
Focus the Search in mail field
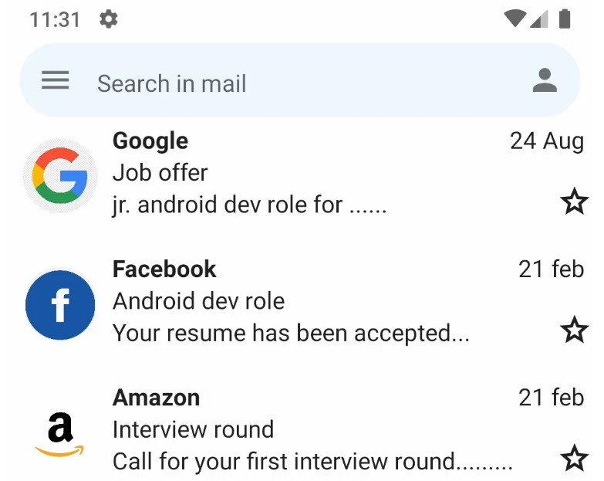click(300, 80)
